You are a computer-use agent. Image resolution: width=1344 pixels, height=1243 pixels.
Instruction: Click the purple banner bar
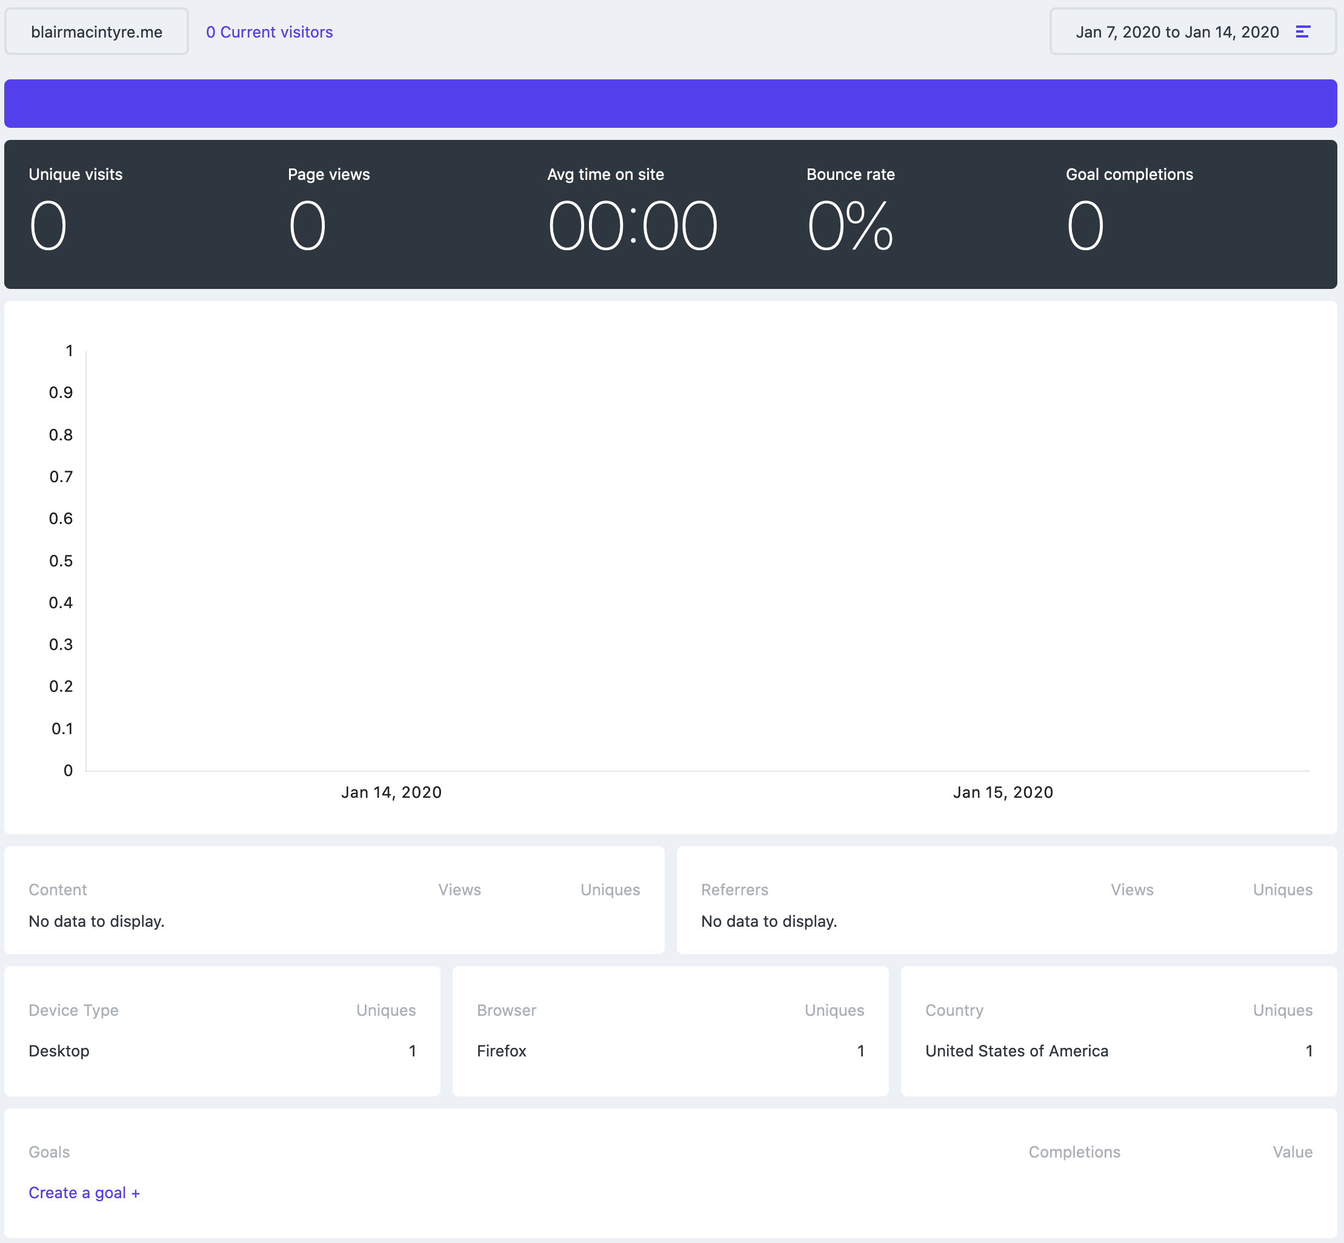pyautogui.click(x=671, y=104)
